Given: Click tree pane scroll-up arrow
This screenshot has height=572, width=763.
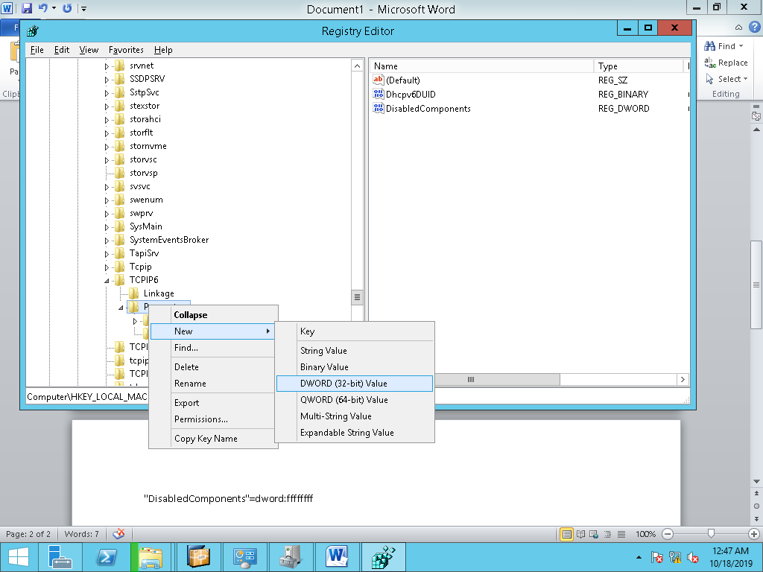Looking at the screenshot, I should (357, 66).
